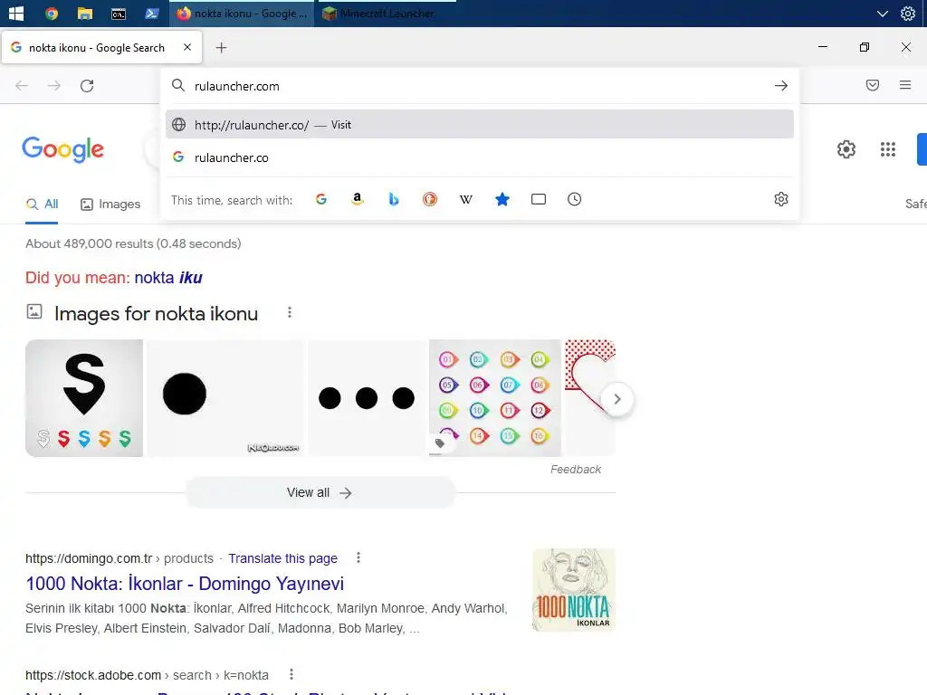Search in history clock icon
Image resolution: width=927 pixels, height=695 pixels.
[574, 199]
